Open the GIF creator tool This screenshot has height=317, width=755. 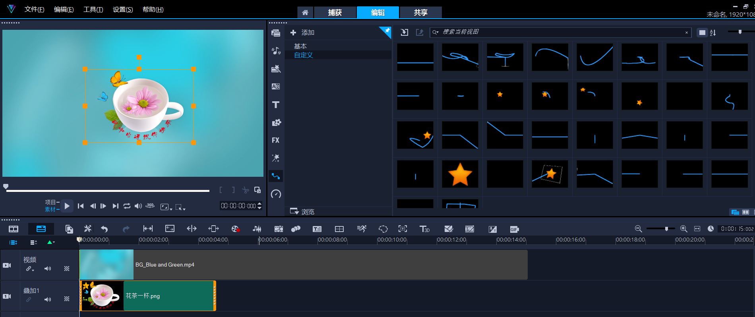point(514,229)
